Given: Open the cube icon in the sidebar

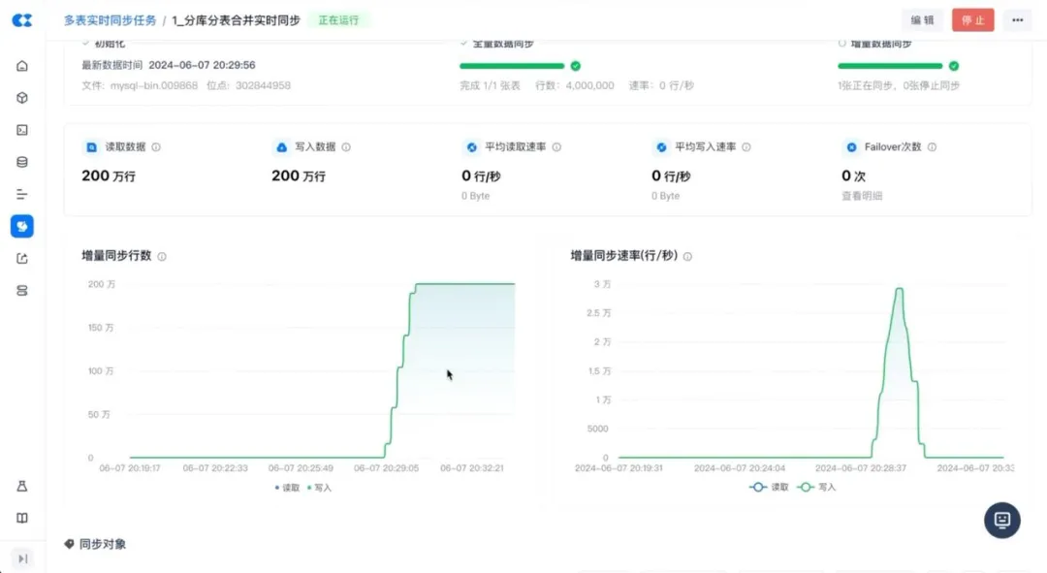Looking at the screenshot, I should [x=21, y=98].
